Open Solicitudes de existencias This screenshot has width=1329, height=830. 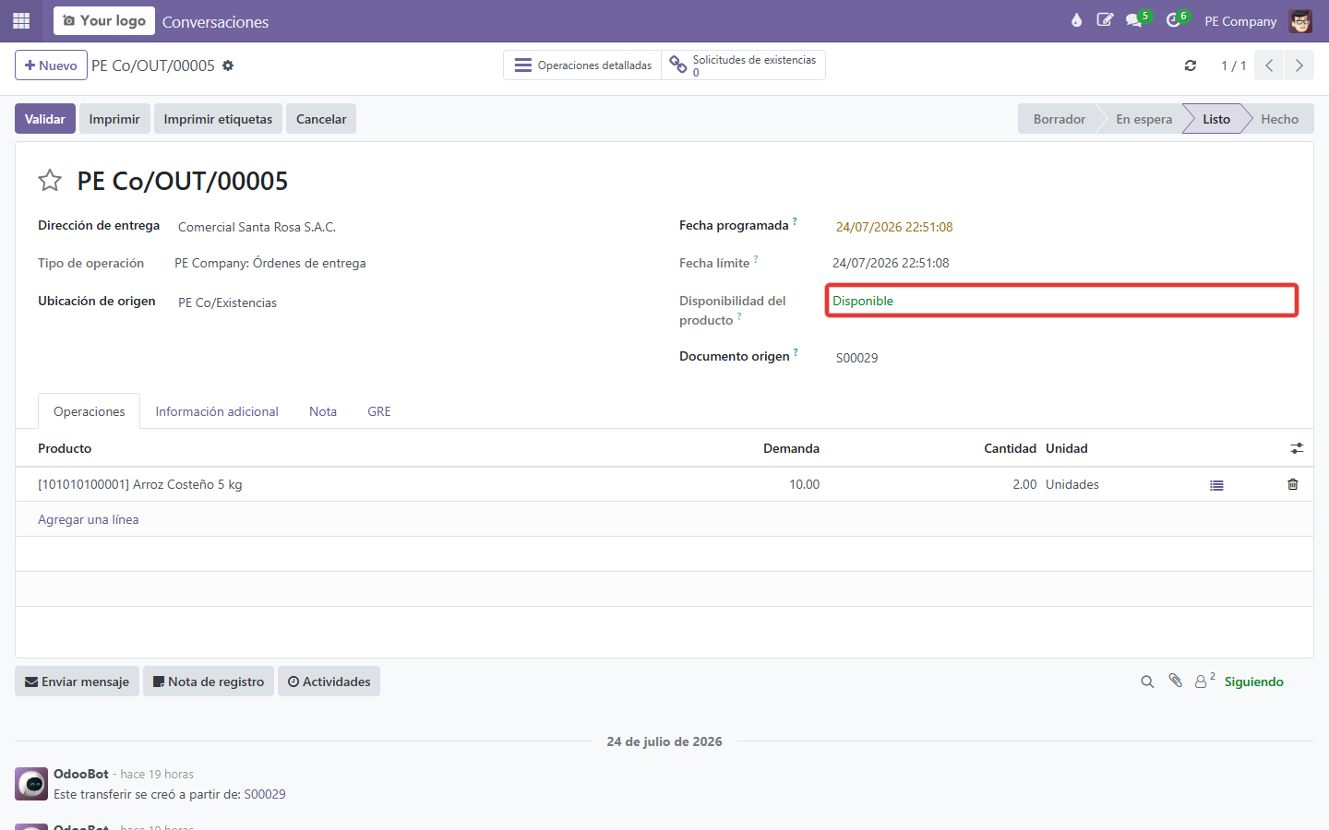[x=743, y=65]
